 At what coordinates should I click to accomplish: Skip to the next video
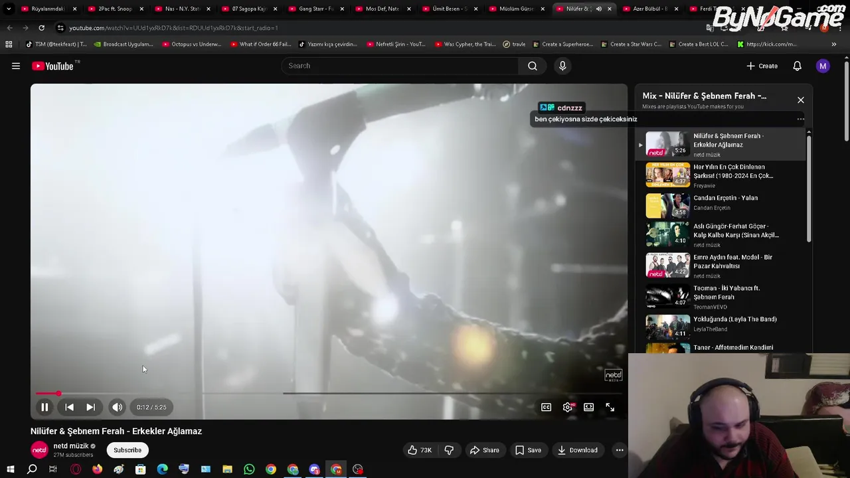click(x=90, y=407)
